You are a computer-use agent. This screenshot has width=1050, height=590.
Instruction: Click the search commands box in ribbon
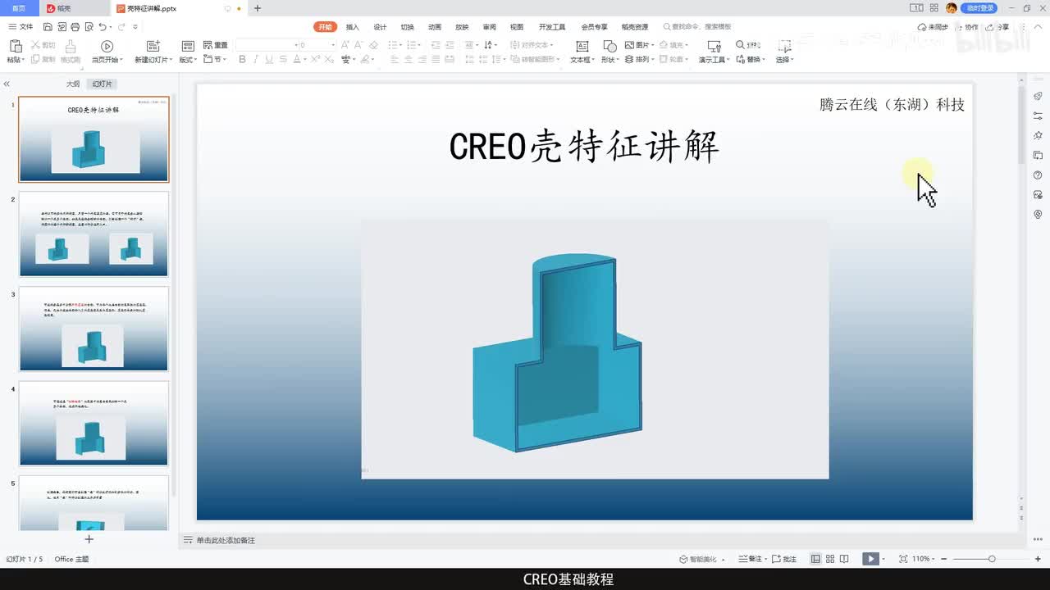(x=698, y=27)
